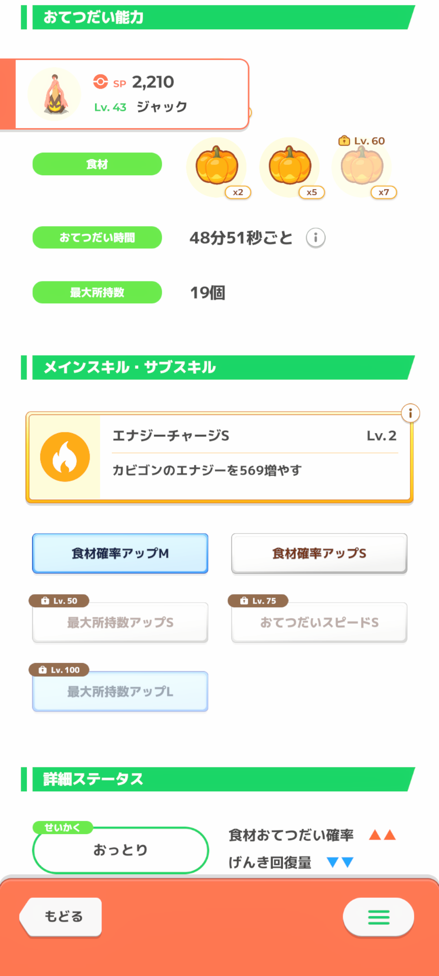
Task: Tap the ジャック Pokémon portrait
Action: click(x=54, y=94)
